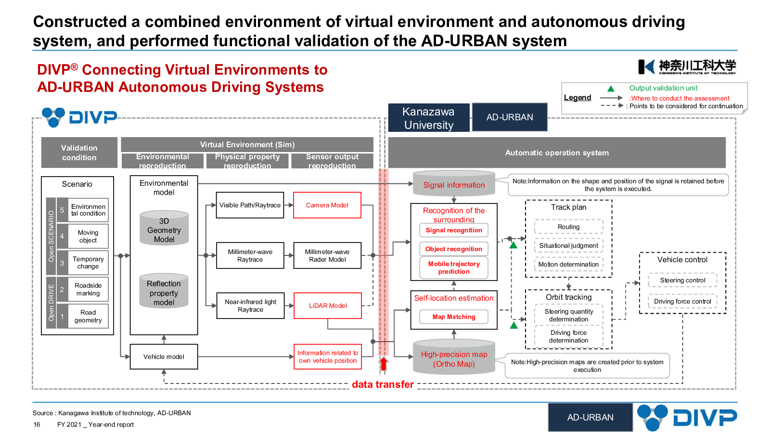Viewport: 770px width, 433px height.
Task: Select the 3D Geometry Model cylinder
Action: click(x=164, y=228)
